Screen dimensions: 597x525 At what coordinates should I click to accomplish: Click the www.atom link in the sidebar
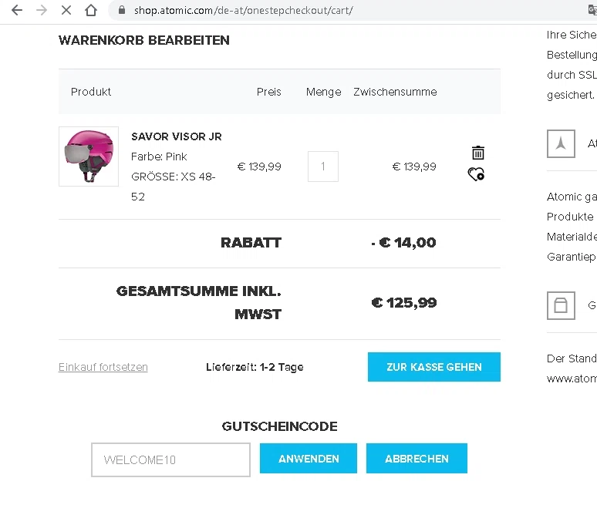coord(572,379)
